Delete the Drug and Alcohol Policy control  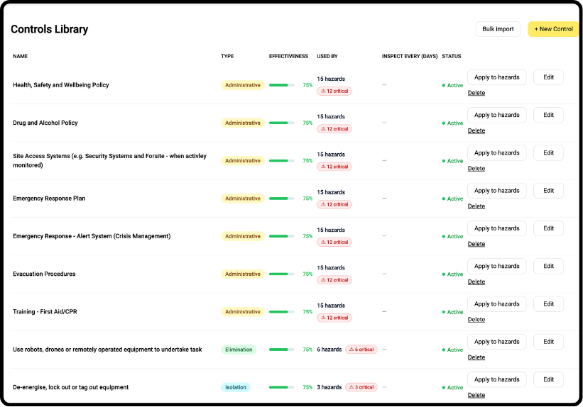pyautogui.click(x=476, y=130)
